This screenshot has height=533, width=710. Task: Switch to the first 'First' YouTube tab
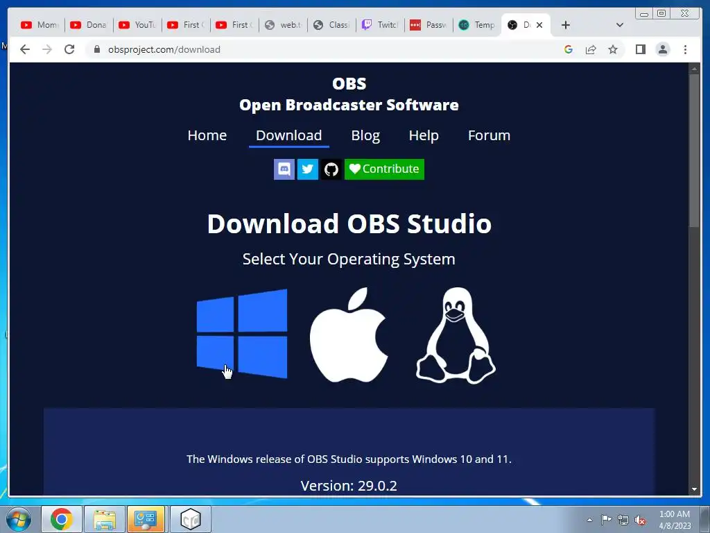186,25
